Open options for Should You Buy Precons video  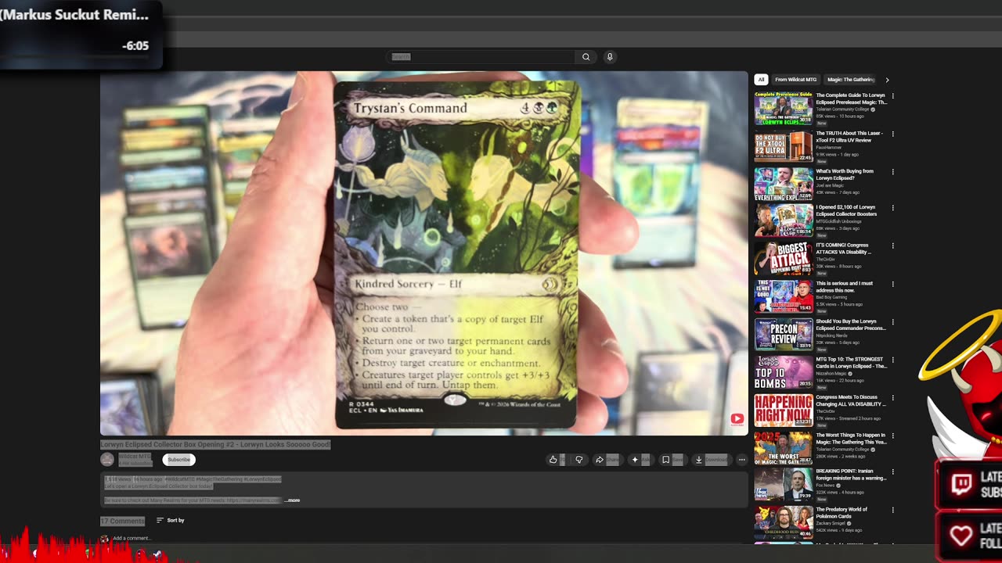(892, 322)
